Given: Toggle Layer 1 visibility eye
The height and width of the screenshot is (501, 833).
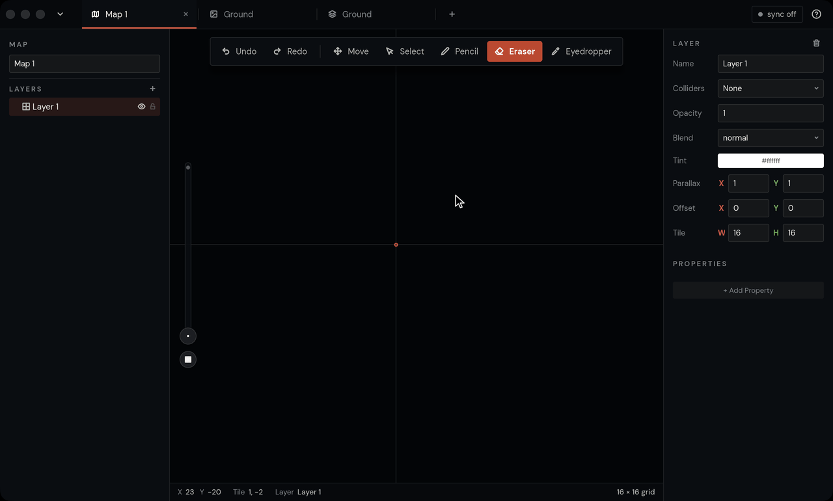Looking at the screenshot, I should [x=141, y=107].
